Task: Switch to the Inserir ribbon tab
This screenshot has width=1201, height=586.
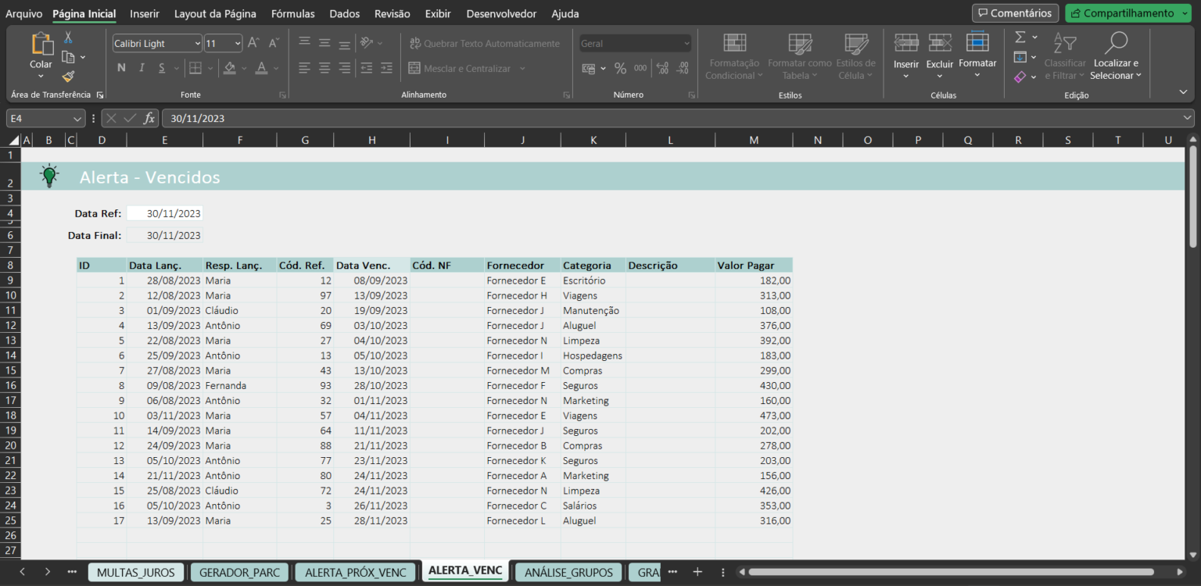Action: click(x=144, y=13)
